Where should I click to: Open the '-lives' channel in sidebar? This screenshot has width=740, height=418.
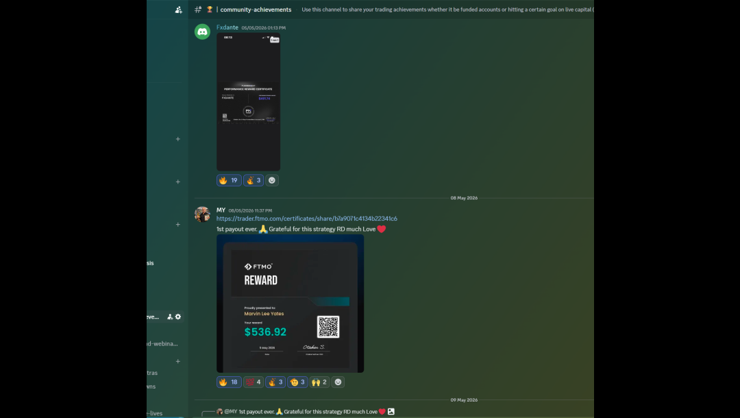coord(155,413)
